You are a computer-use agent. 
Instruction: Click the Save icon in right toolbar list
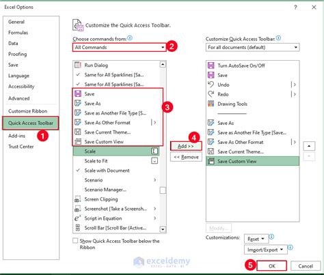211,75
